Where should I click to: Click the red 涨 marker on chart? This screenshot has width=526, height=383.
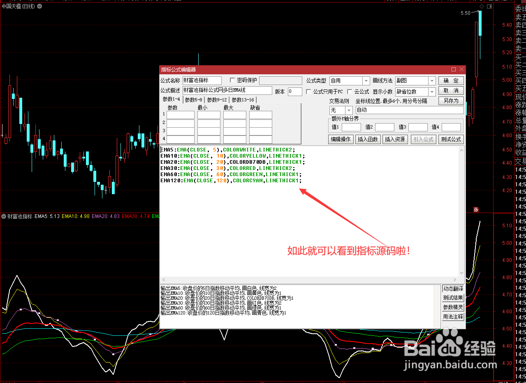click(476, 210)
